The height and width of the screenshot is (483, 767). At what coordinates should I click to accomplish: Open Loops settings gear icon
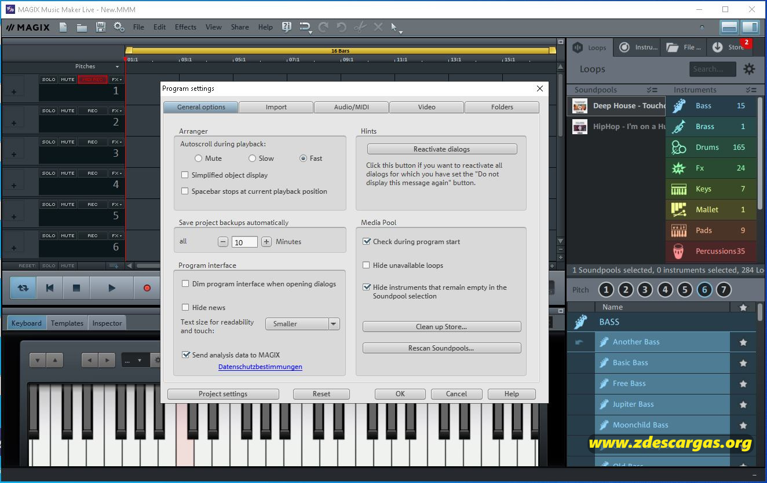tap(749, 69)
